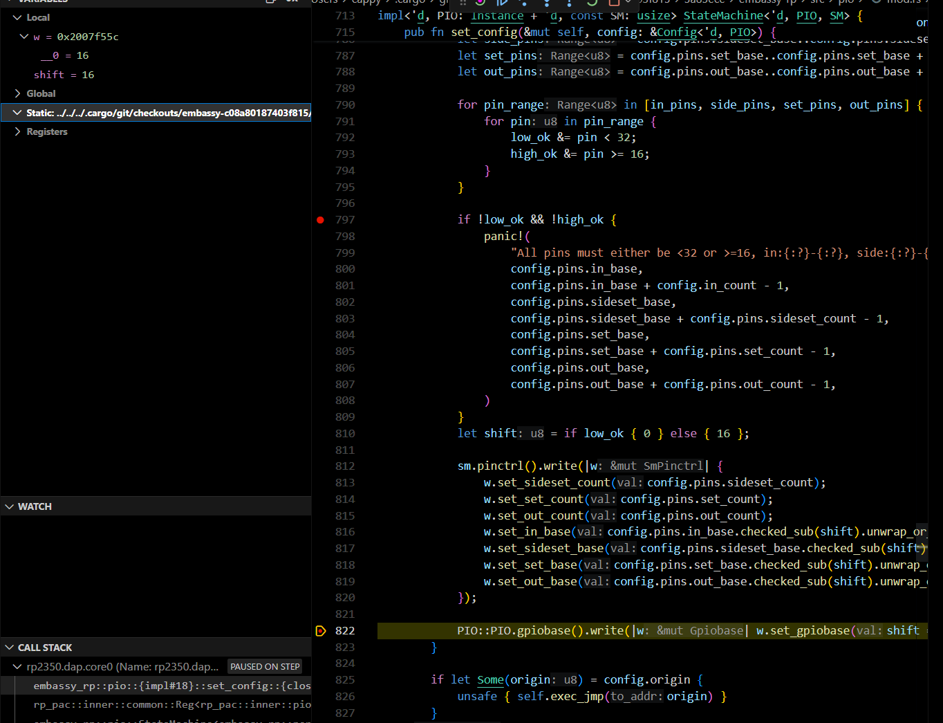Click the underlined Some on line 825
The height and width of the screenshot is (723, 943).
pos(490,680)
